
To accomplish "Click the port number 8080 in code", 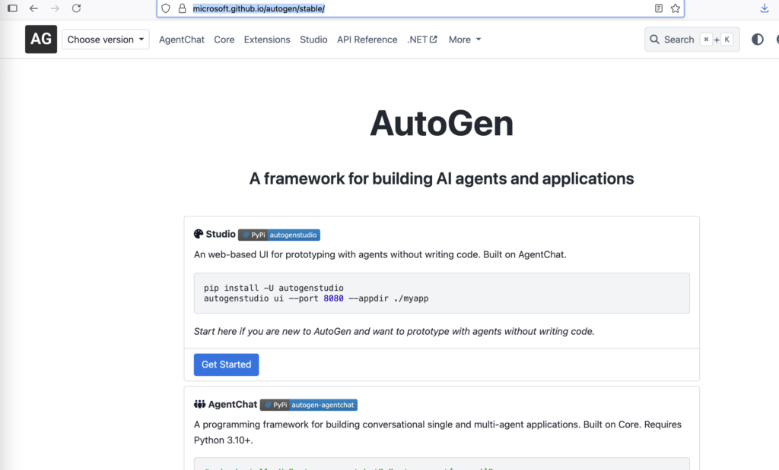I will 333,298.
